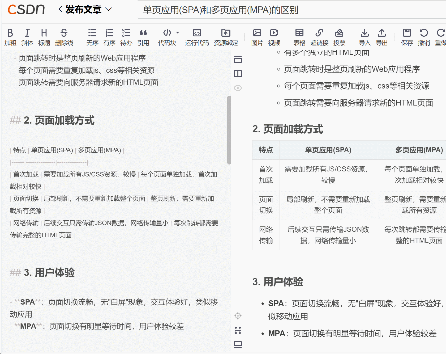The image size is (446, 354).
Task: Click the back chevron beside 发布文章
Action: (60, 9)
